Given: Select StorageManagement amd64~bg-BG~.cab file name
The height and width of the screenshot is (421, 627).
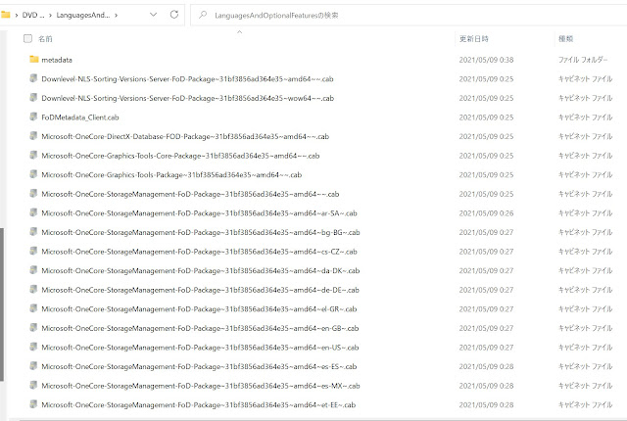Looking at the screenshot, I should click(x=201, y=232).
